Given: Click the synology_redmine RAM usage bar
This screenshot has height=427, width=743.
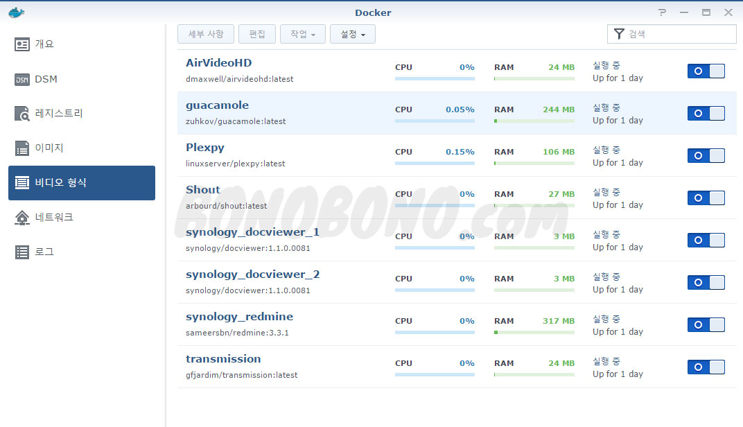Looking at the screenshot, I should [534, 332].
